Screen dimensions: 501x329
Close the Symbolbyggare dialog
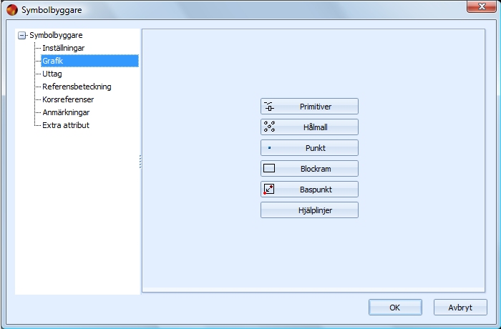[x=482, y=6]
